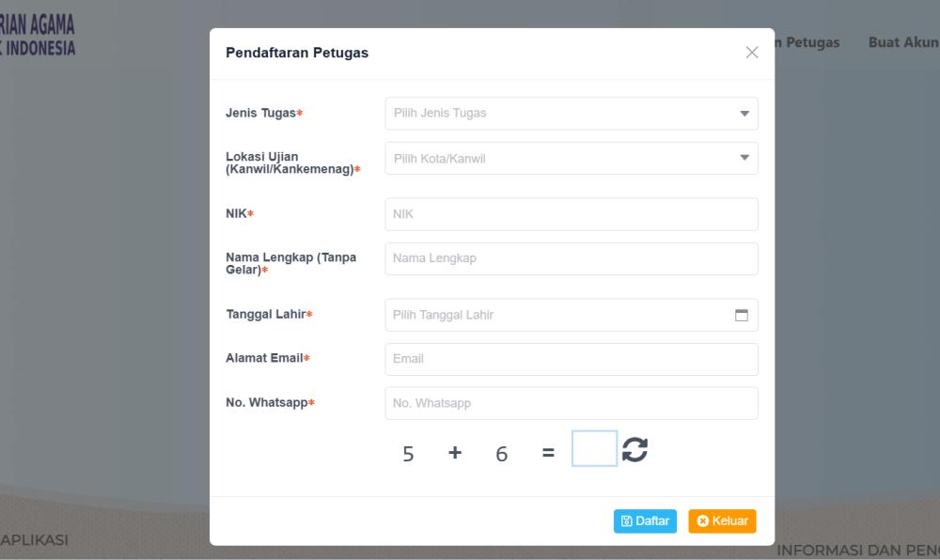This screenshot has height=560, width=940.
Task: Click the Daftar save button
Action: point(645,521)
